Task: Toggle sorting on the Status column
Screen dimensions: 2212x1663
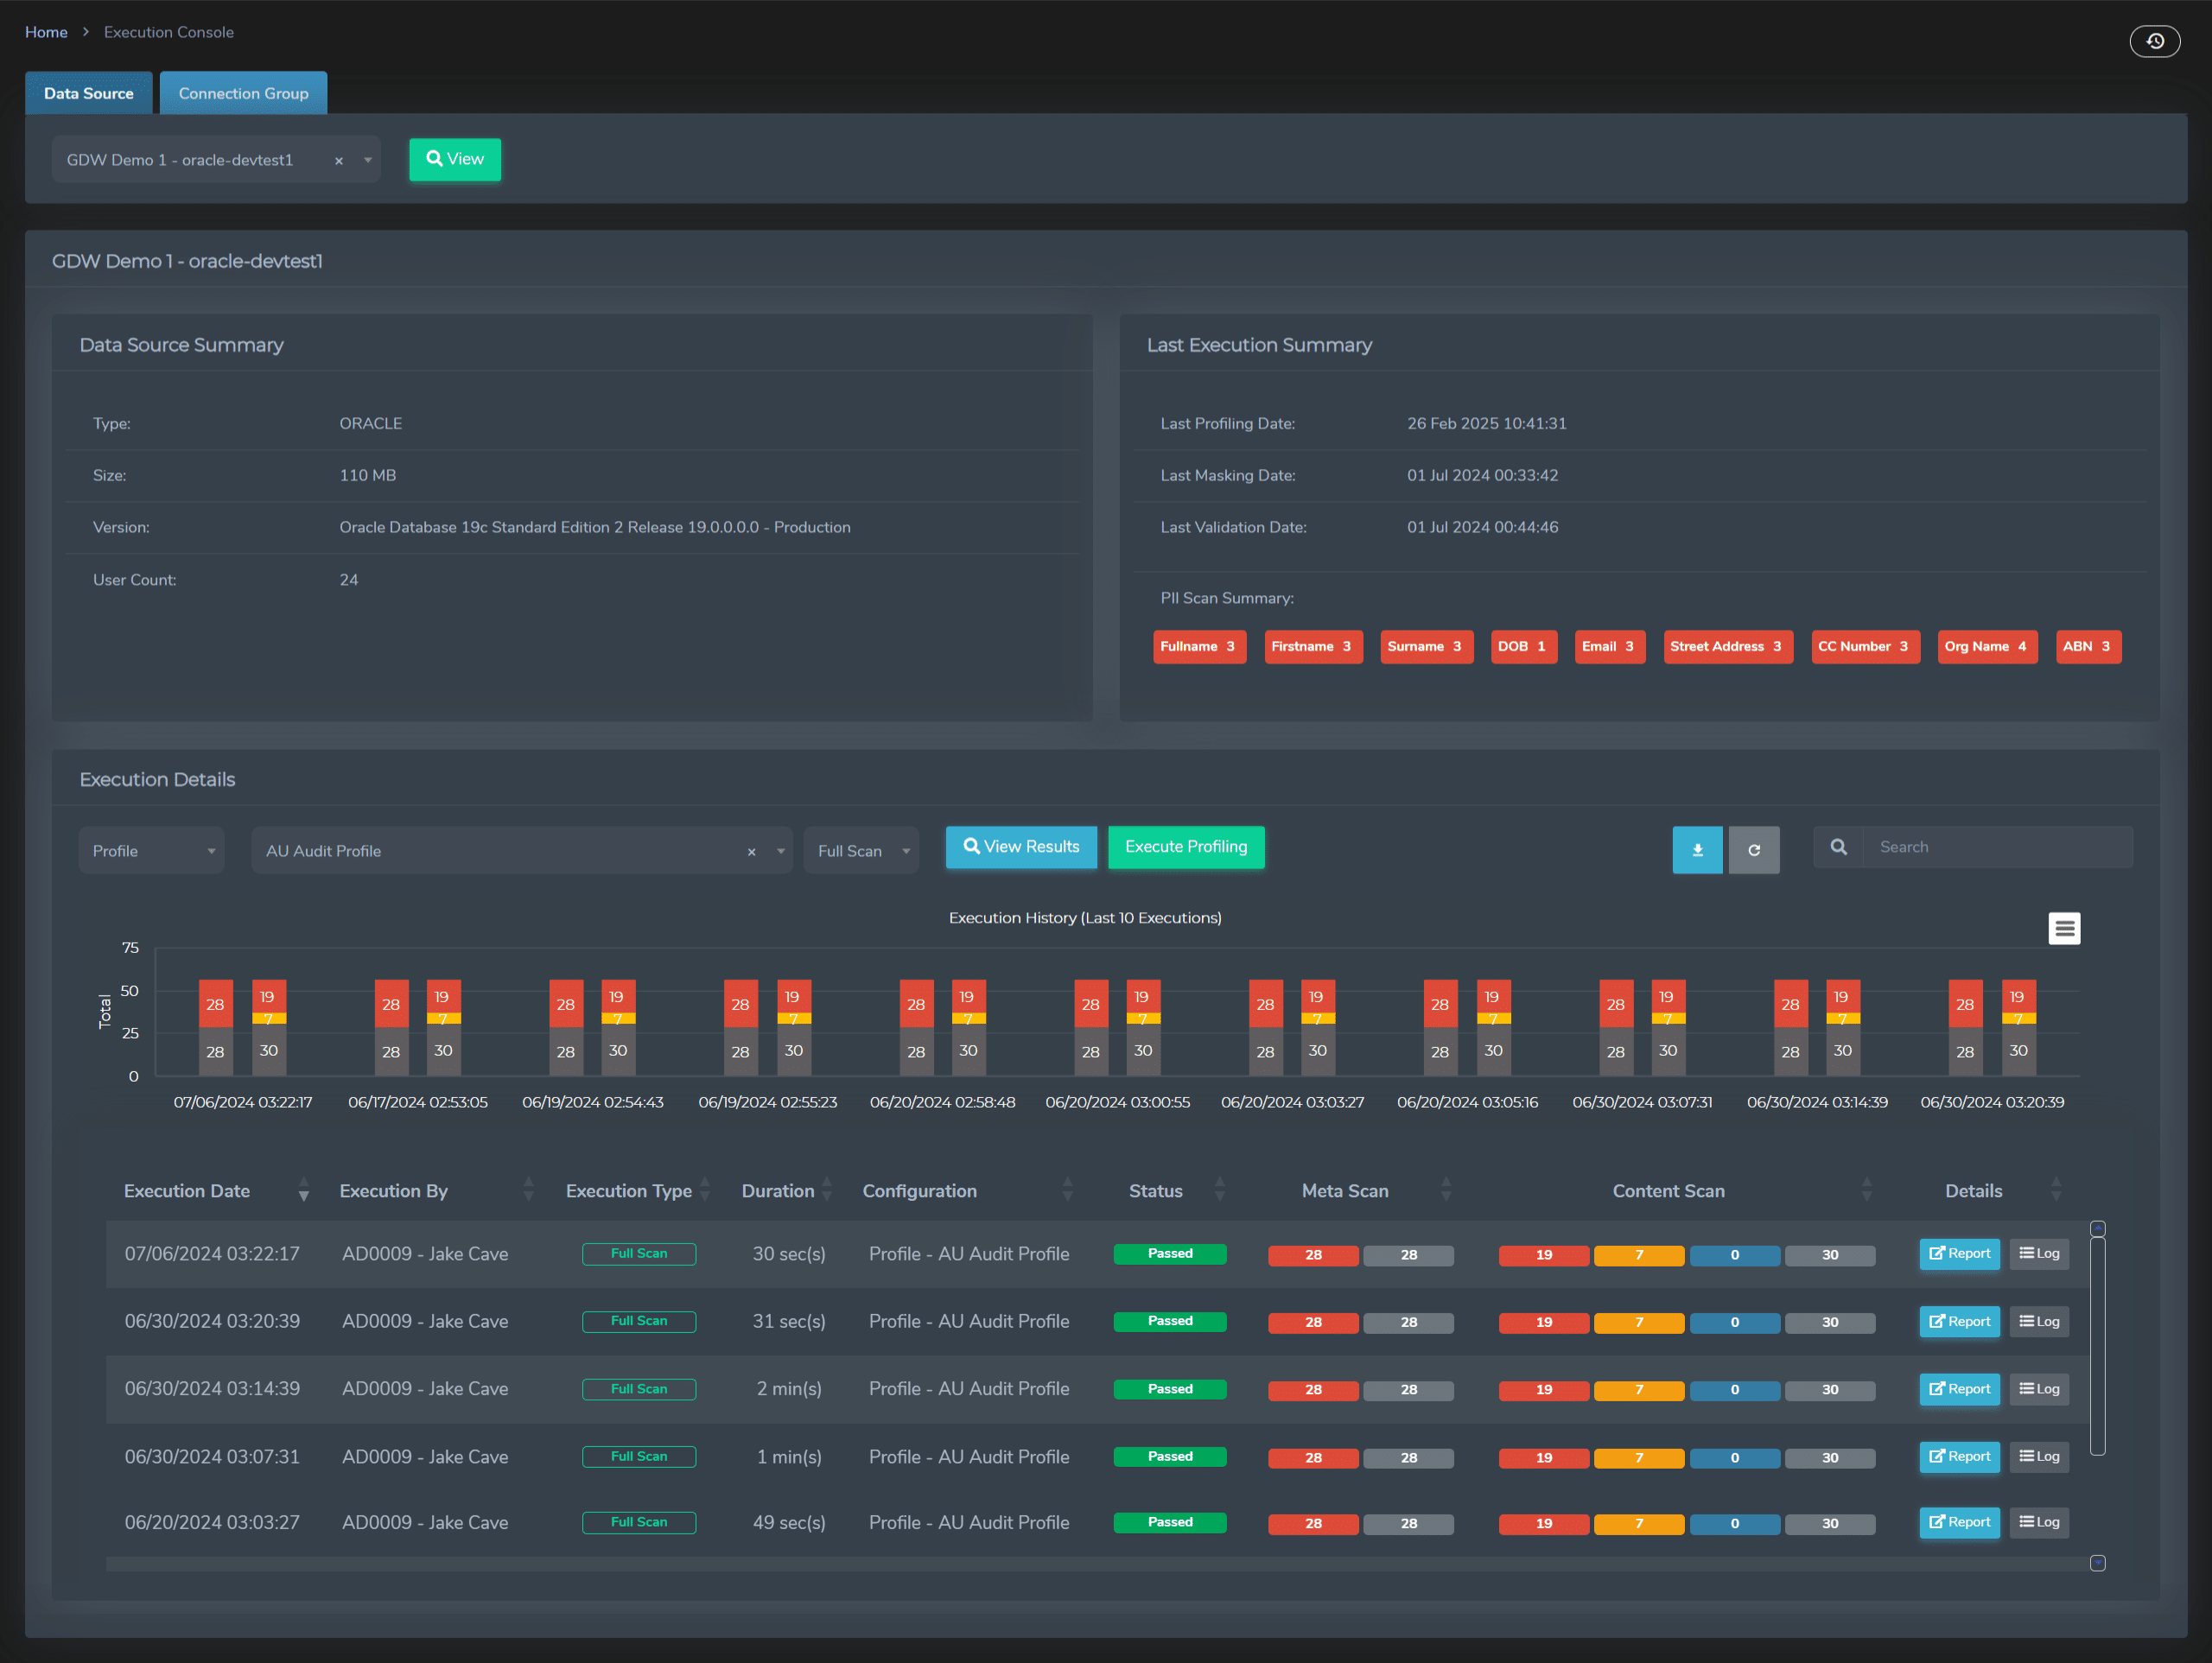Action: pyautogui.click(x=1219, y=1191)
